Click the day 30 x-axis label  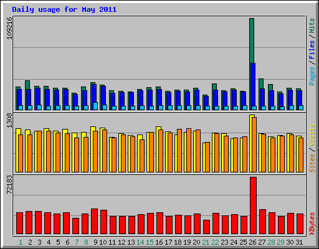[290, 242]
